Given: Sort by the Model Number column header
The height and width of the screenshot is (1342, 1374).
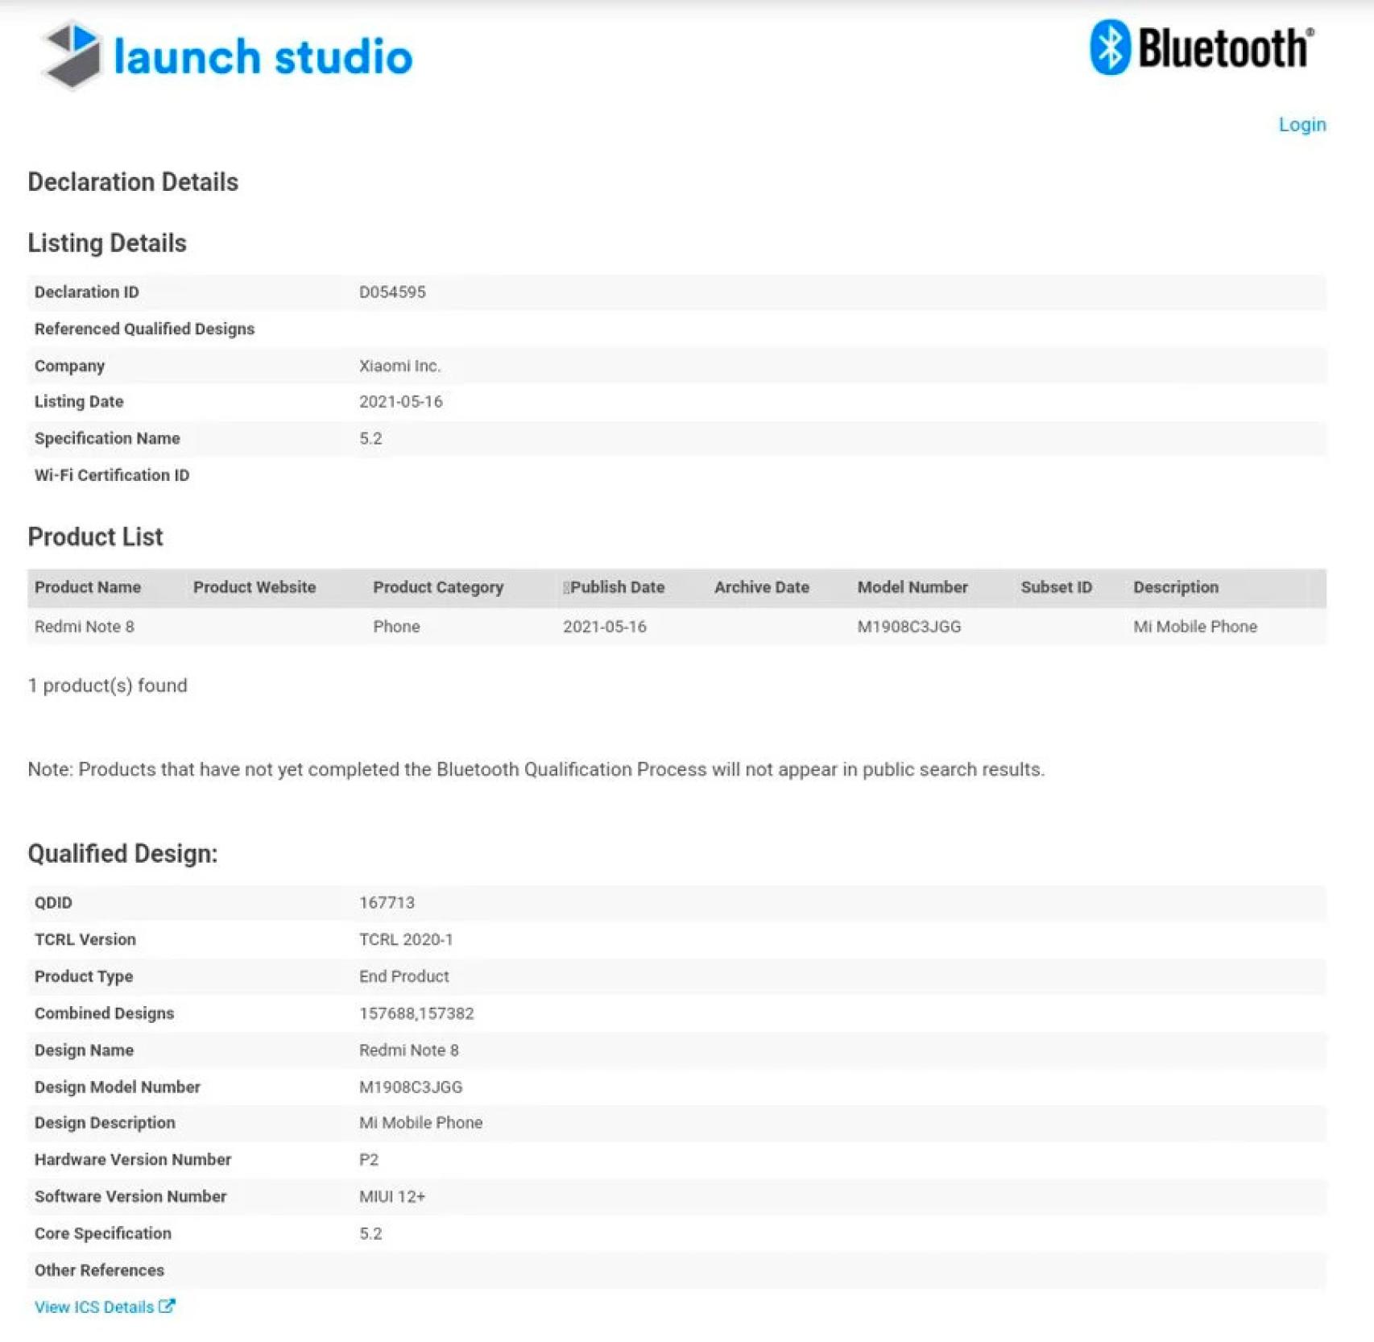Looking at the screenshot, I should (x=913, y=587).
